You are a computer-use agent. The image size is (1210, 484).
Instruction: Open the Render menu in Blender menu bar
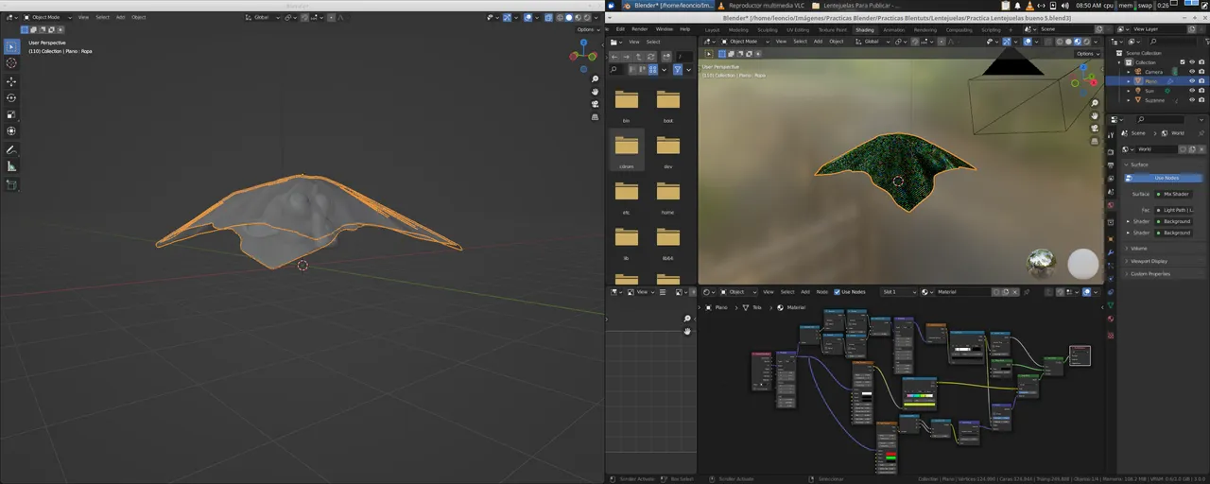640,29
